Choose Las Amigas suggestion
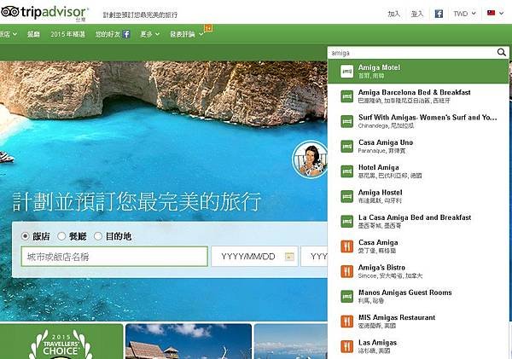The height and width of the screenshot is (359, 512). (x=418, y=346)
